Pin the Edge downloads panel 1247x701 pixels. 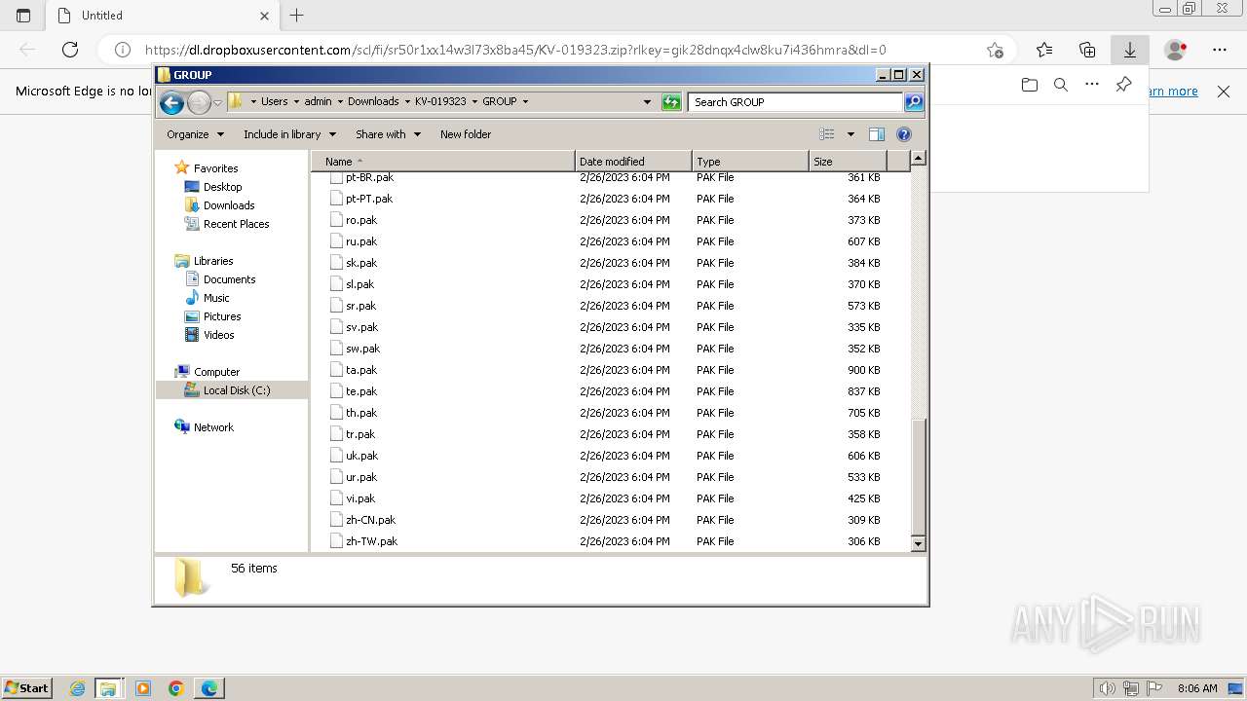point(1123,85)
